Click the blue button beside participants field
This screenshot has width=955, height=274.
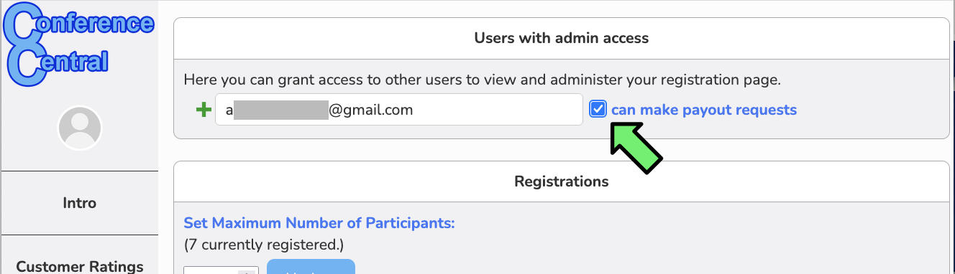click(311, 267)
